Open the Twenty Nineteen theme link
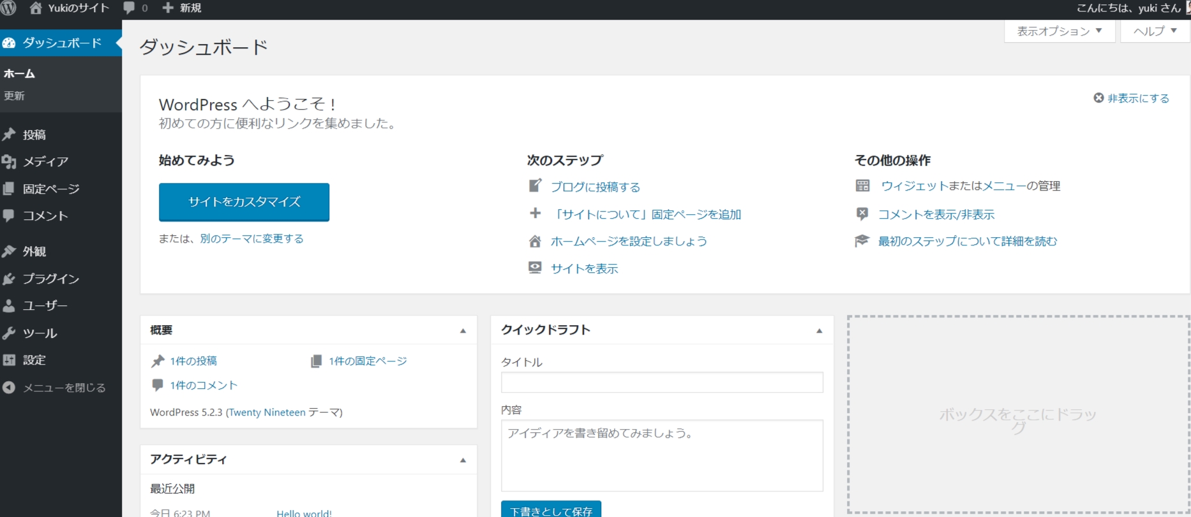The image size is (1191, 517). pos(267,412)
